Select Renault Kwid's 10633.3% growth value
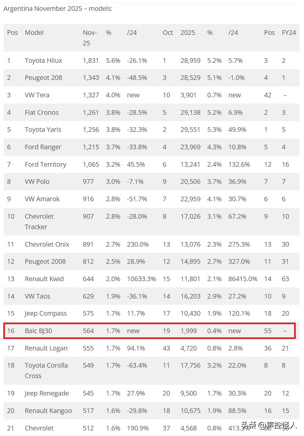304x436 pixels. [141, 279]
